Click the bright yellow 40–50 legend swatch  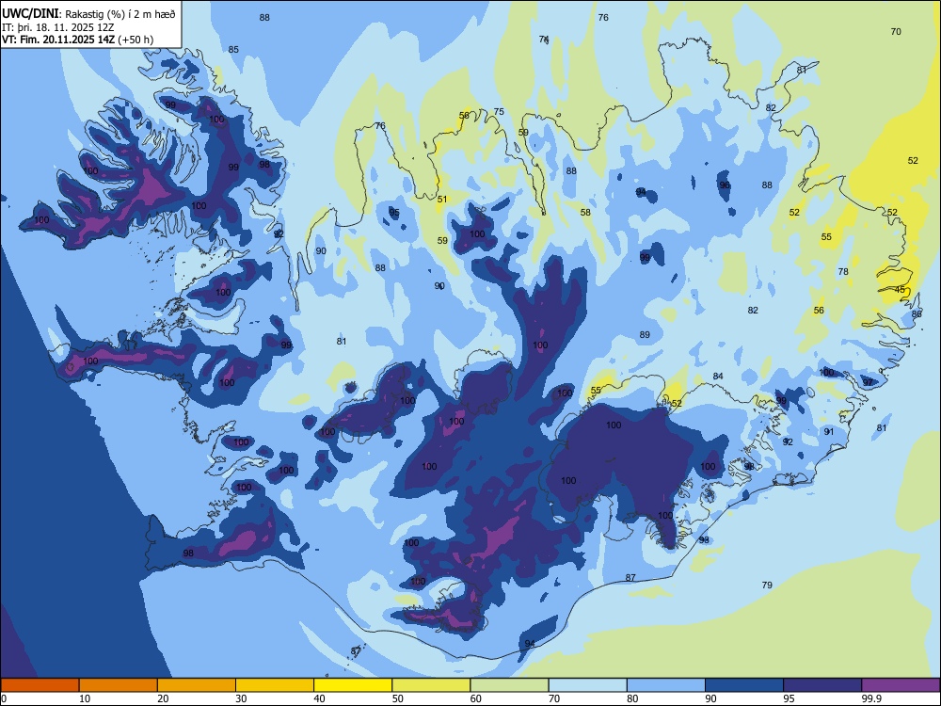pos(353,685)
